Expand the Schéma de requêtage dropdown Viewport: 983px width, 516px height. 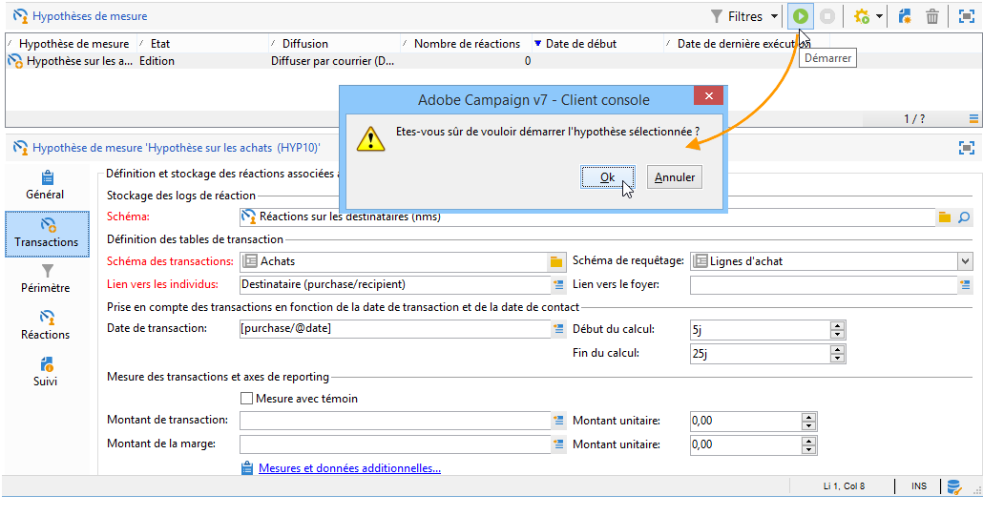coord(965,261)
